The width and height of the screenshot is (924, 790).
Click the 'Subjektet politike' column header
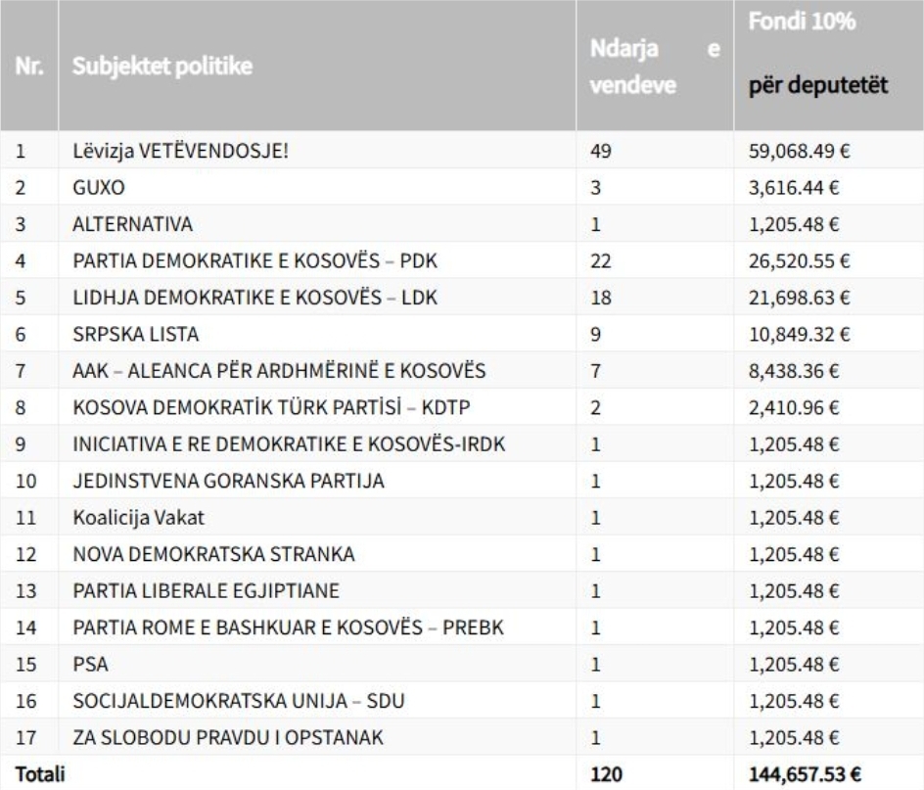coord(162,66)
